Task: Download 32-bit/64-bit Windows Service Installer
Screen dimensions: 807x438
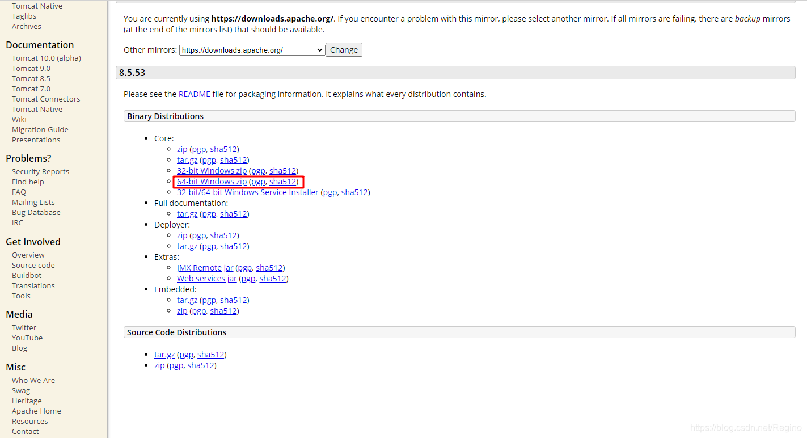Action: pyautogui.click(x=248, y=192)
